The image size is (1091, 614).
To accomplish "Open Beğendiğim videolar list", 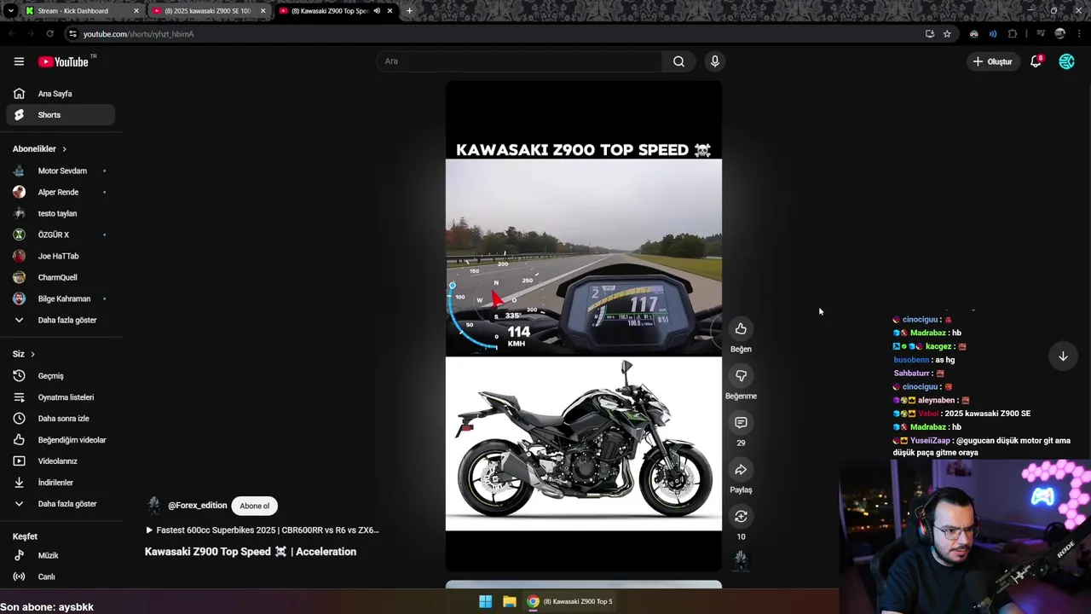I will 61,440.
